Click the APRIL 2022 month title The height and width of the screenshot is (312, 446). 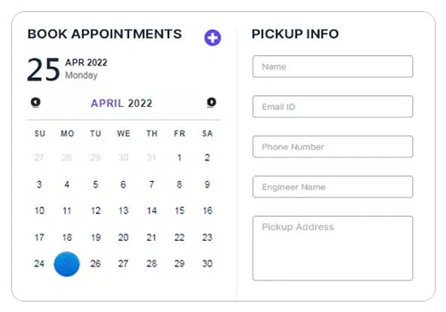tap(121, 103)
